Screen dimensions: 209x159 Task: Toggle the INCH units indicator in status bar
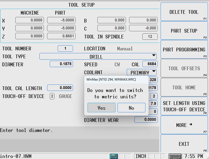pyautogui.click(x=141, y=156)
